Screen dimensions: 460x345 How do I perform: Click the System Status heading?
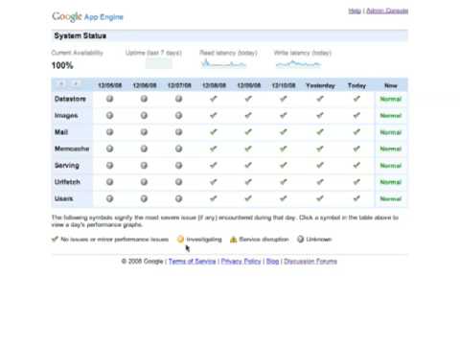[80, 35]
